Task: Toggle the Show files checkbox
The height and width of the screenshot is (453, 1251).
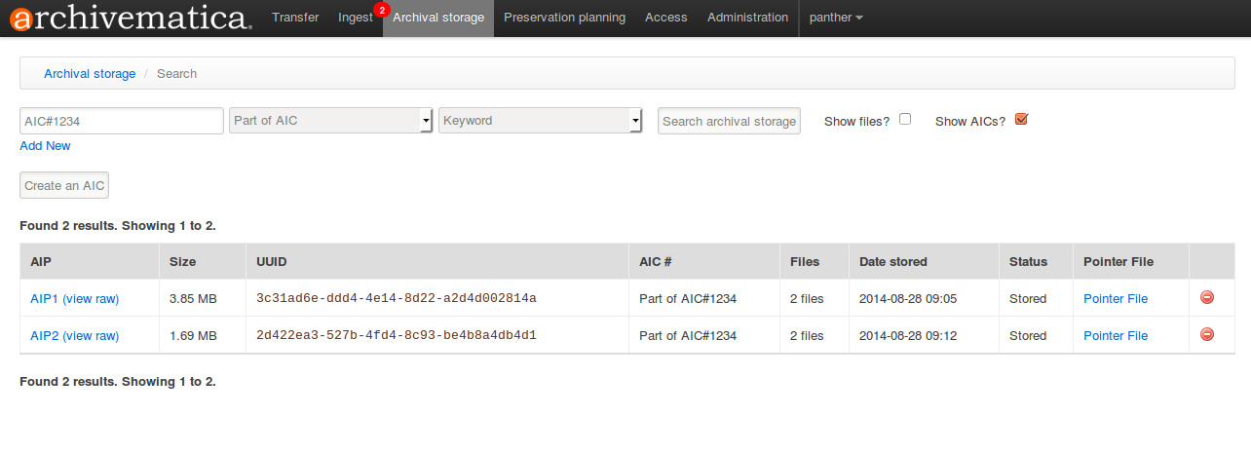Action: coord(905,120)
